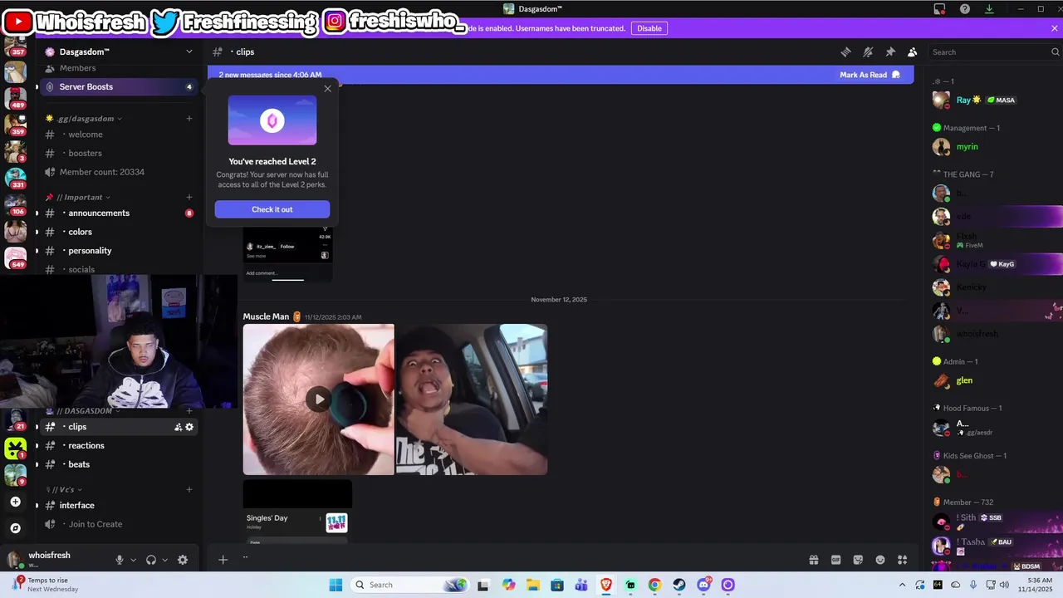Click Muscle Man username
The image size is (1063, 598).
[266, 316]
